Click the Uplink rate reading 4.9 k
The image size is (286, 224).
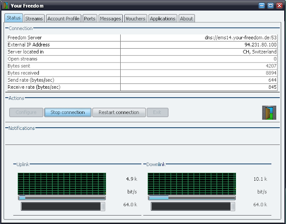click(x=131, y=179)
